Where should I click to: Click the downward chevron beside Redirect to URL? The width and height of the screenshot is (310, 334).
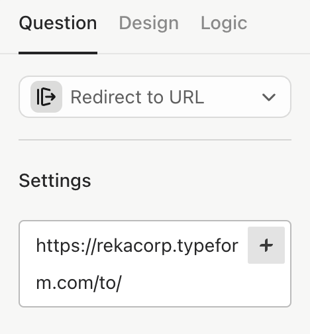(268, 97)
